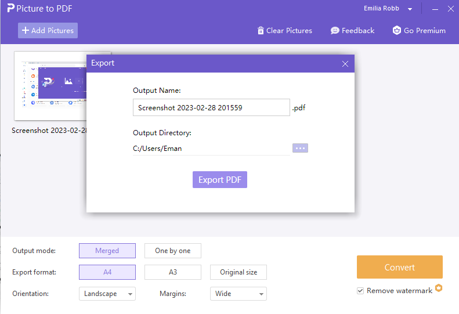Screen dimensions: 459x314
Task: Select One by one output mode
Action: click(x=173, y=251)
